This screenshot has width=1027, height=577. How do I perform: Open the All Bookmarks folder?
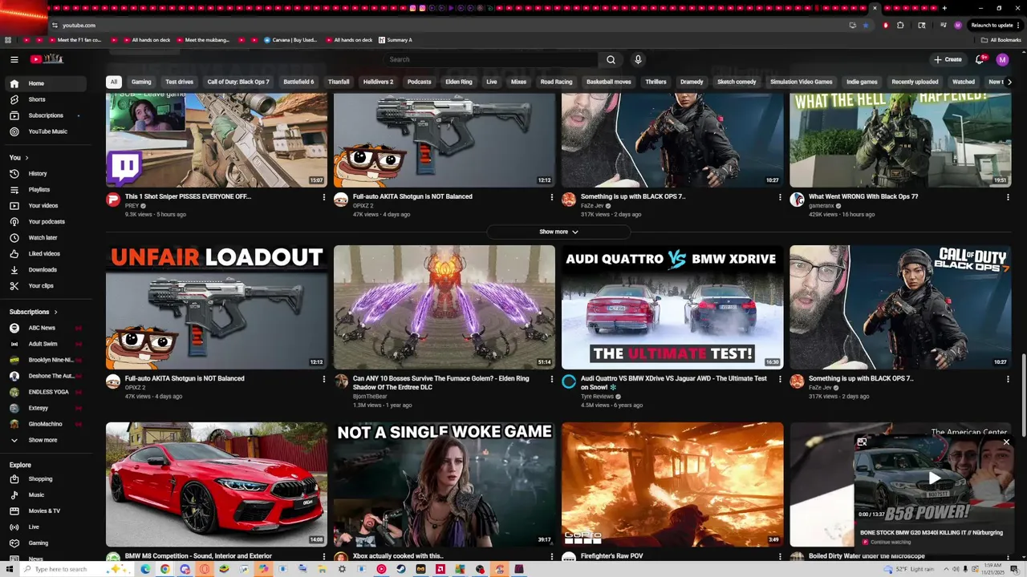tap(1001, 40)
